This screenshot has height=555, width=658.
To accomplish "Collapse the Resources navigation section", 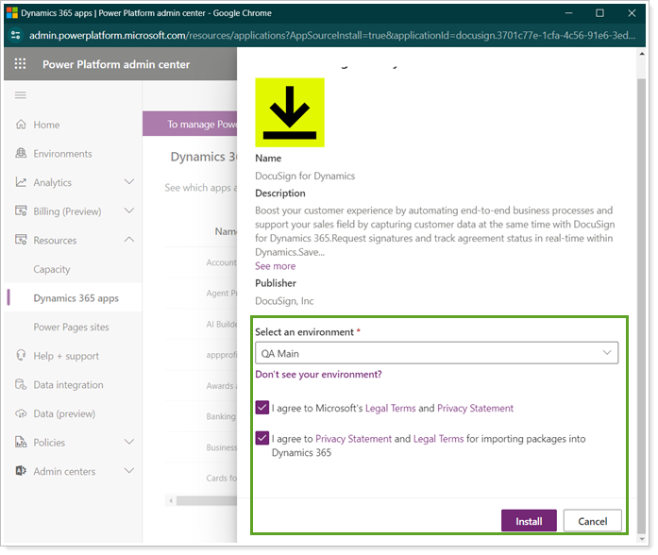I will [x=129, y=241].
